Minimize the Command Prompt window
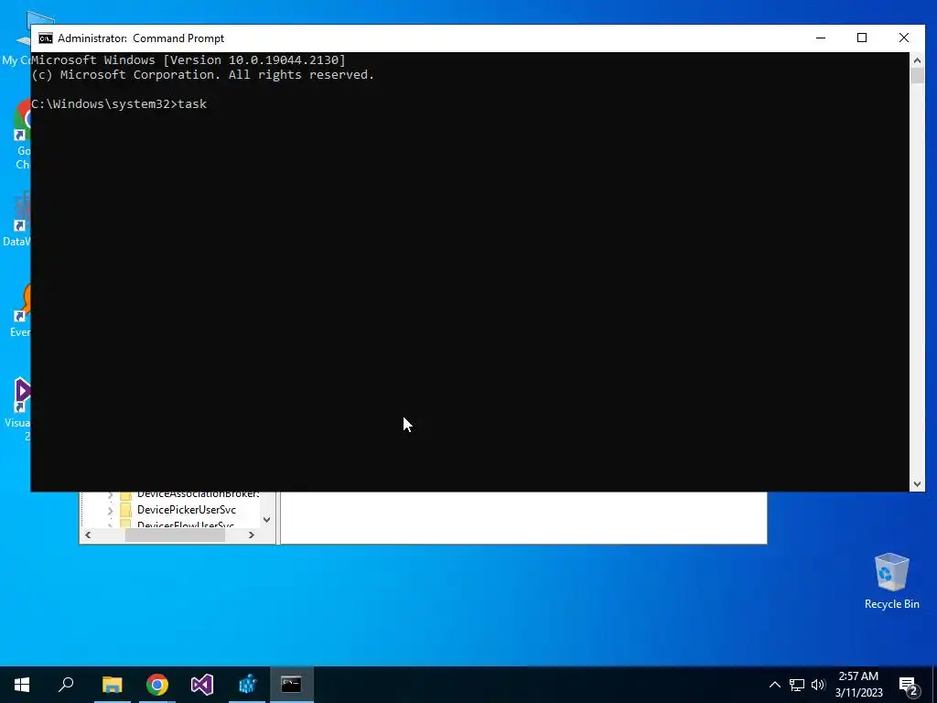Viewport: 937px width, 703px height. pyautogui.click(x=821, y=38)
